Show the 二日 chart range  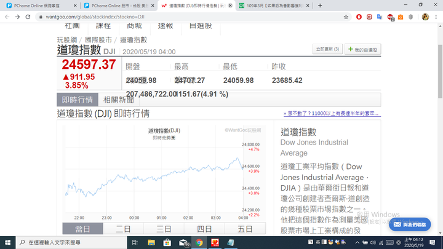(x=123, y=229)
